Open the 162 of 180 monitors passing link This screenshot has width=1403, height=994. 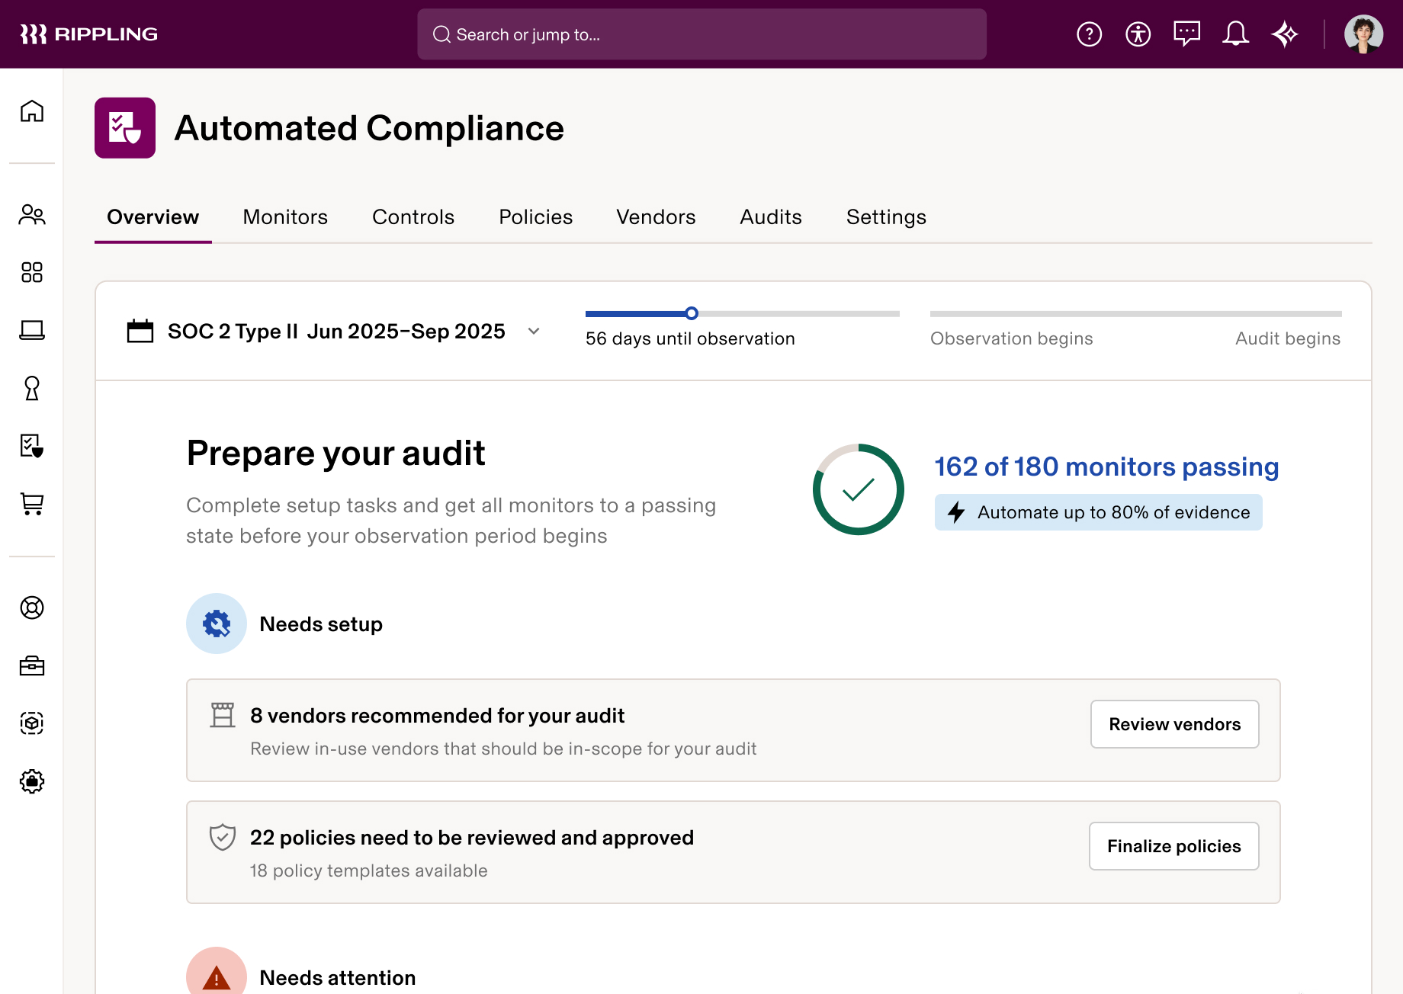coord(1106,467)
